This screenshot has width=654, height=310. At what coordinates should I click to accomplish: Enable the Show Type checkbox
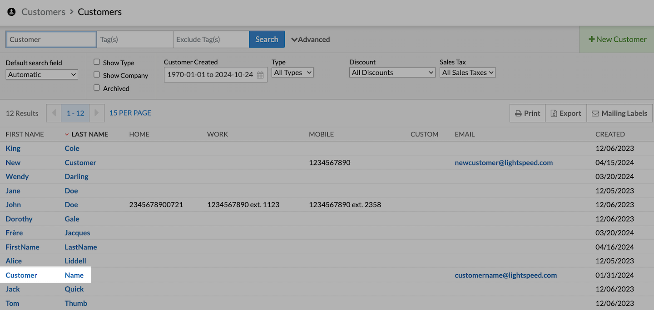point(97,62)
